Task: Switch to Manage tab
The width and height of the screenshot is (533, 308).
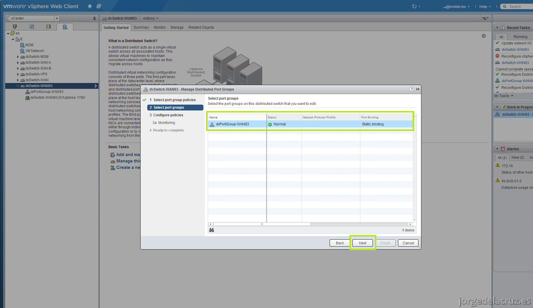Action: click(x=177, y=27)
